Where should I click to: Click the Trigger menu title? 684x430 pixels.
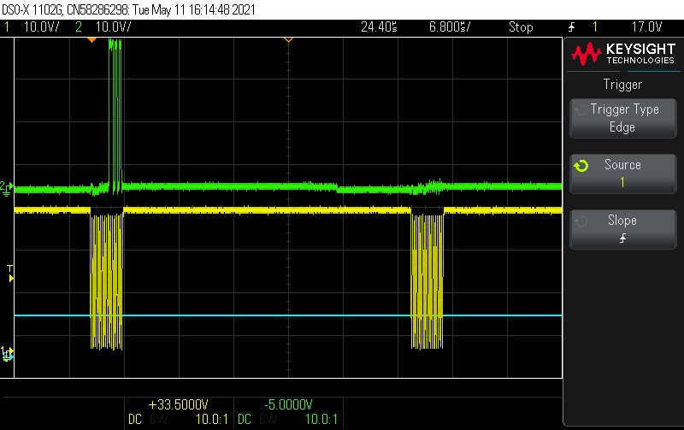(622, 84)
